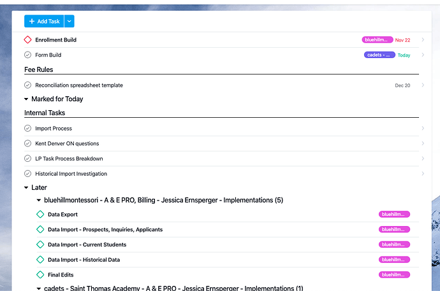
Task: Open the Add Task dropdown arrow
Action: (70, 21)
